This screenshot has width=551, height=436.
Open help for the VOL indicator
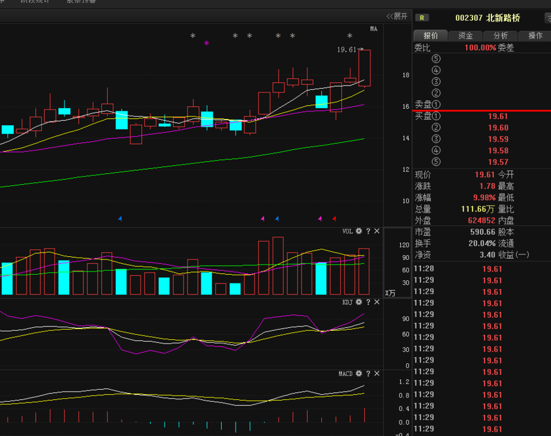(368, 231)
